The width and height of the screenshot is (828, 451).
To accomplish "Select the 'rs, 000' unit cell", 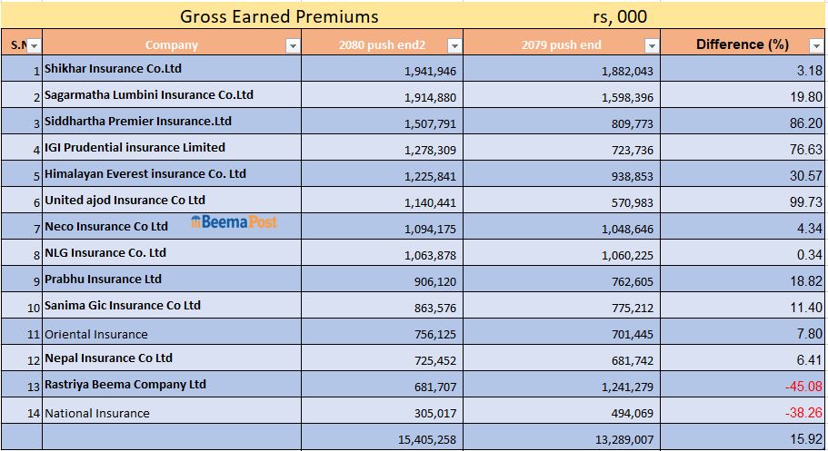I will click(619, 16).
